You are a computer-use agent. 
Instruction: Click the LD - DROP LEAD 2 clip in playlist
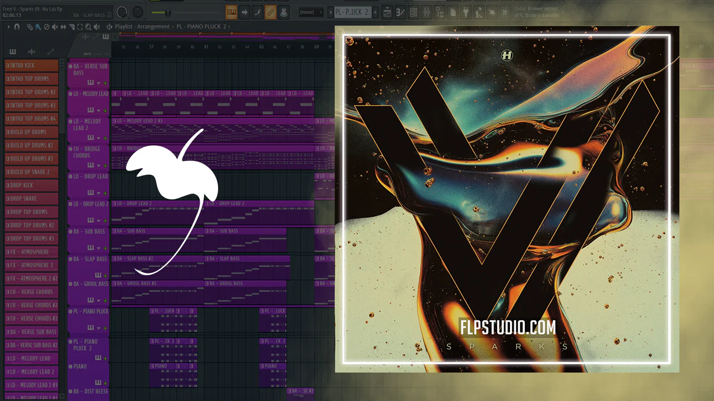(158, 212)
